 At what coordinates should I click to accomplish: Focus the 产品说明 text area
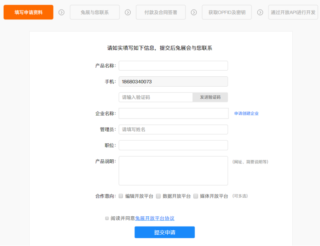coord(173,171)
